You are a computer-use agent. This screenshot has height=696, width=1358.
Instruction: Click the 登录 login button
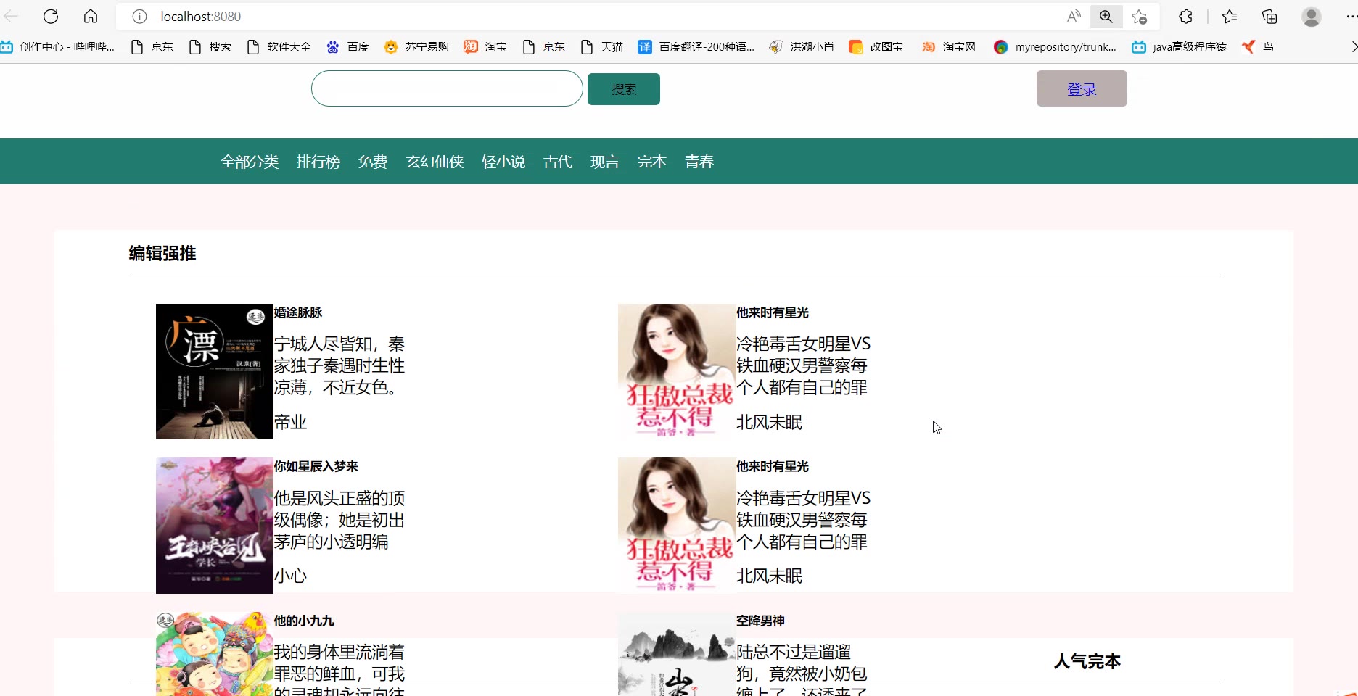tap(1082, 88)
